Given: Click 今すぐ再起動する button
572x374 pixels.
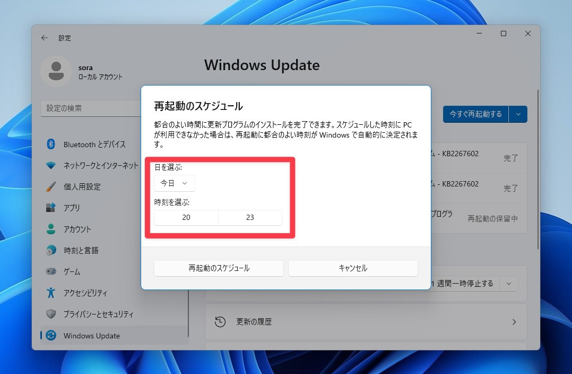Looking at the screenshot, I should tap(475, 114).
